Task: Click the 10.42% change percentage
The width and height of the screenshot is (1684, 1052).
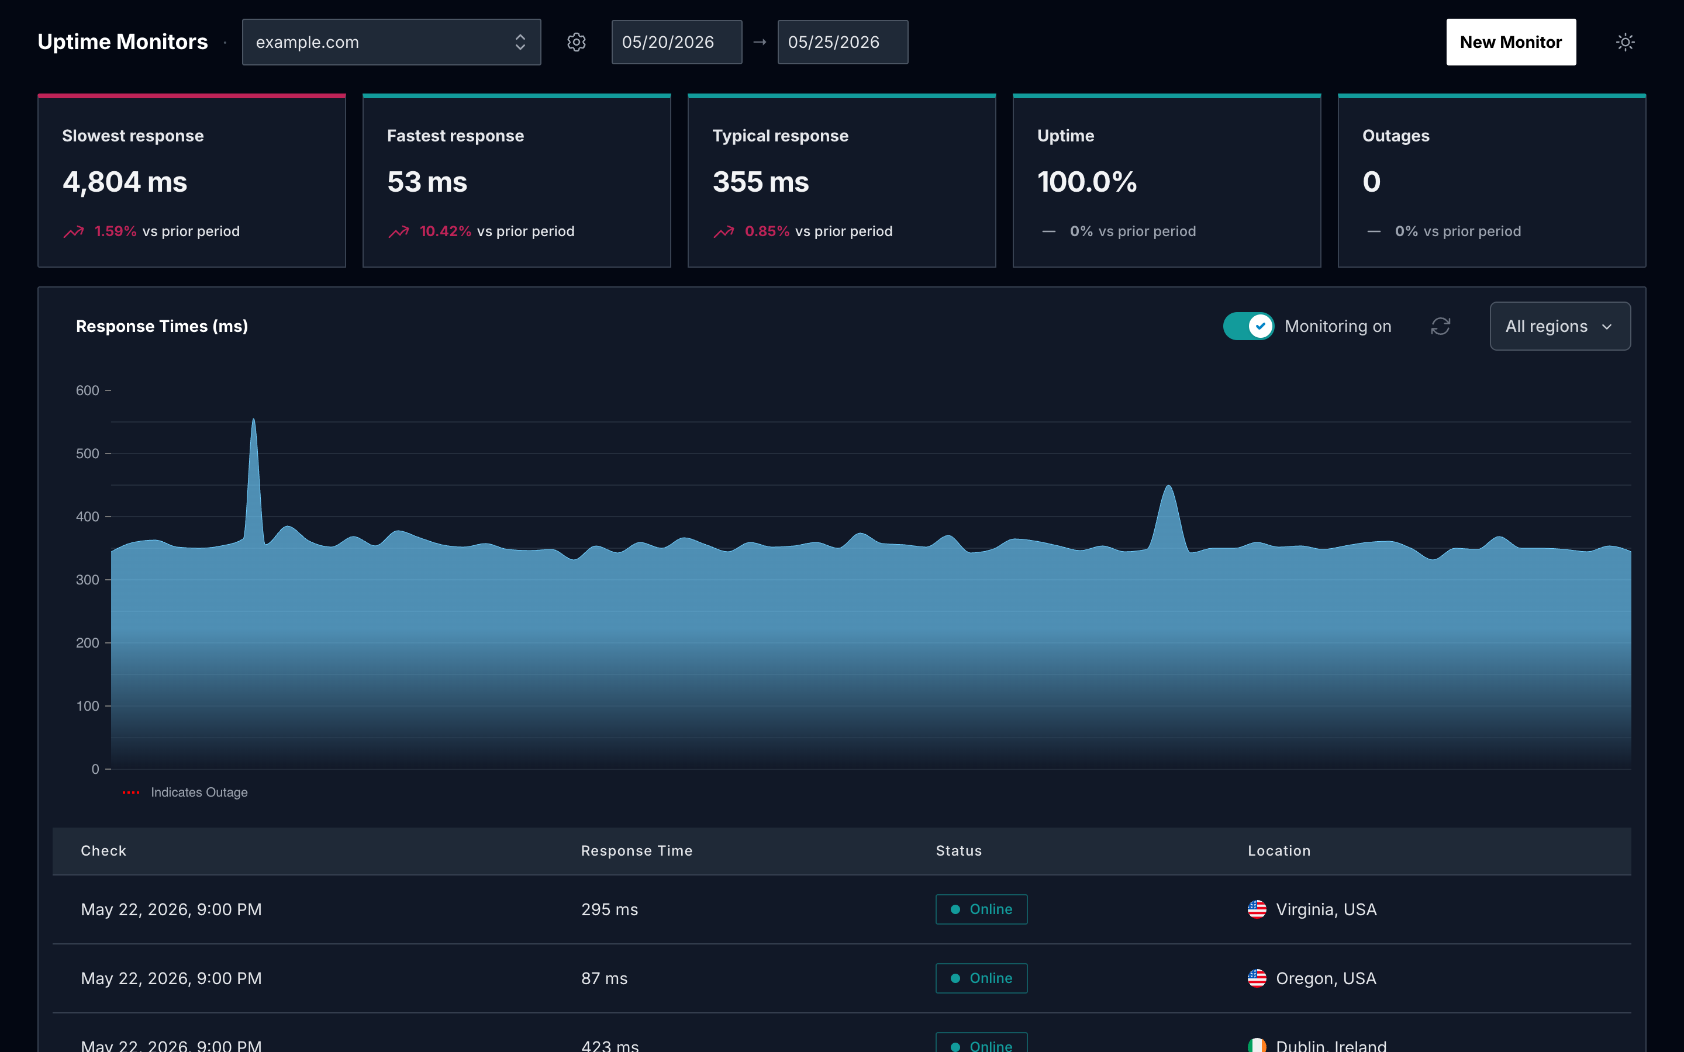Action: (x=446, y=231)
